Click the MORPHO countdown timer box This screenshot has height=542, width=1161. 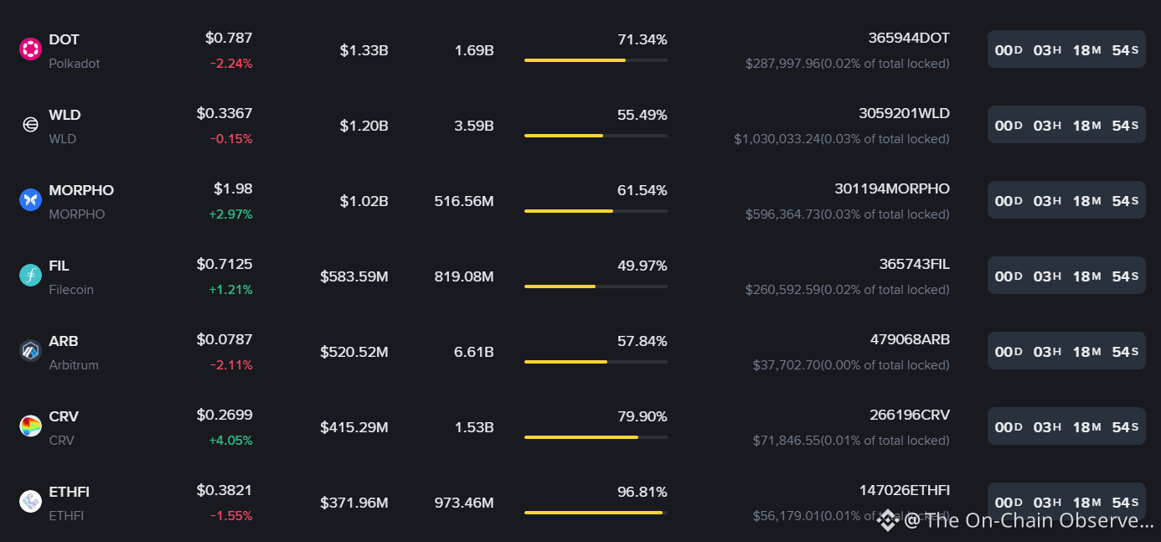1066,200
